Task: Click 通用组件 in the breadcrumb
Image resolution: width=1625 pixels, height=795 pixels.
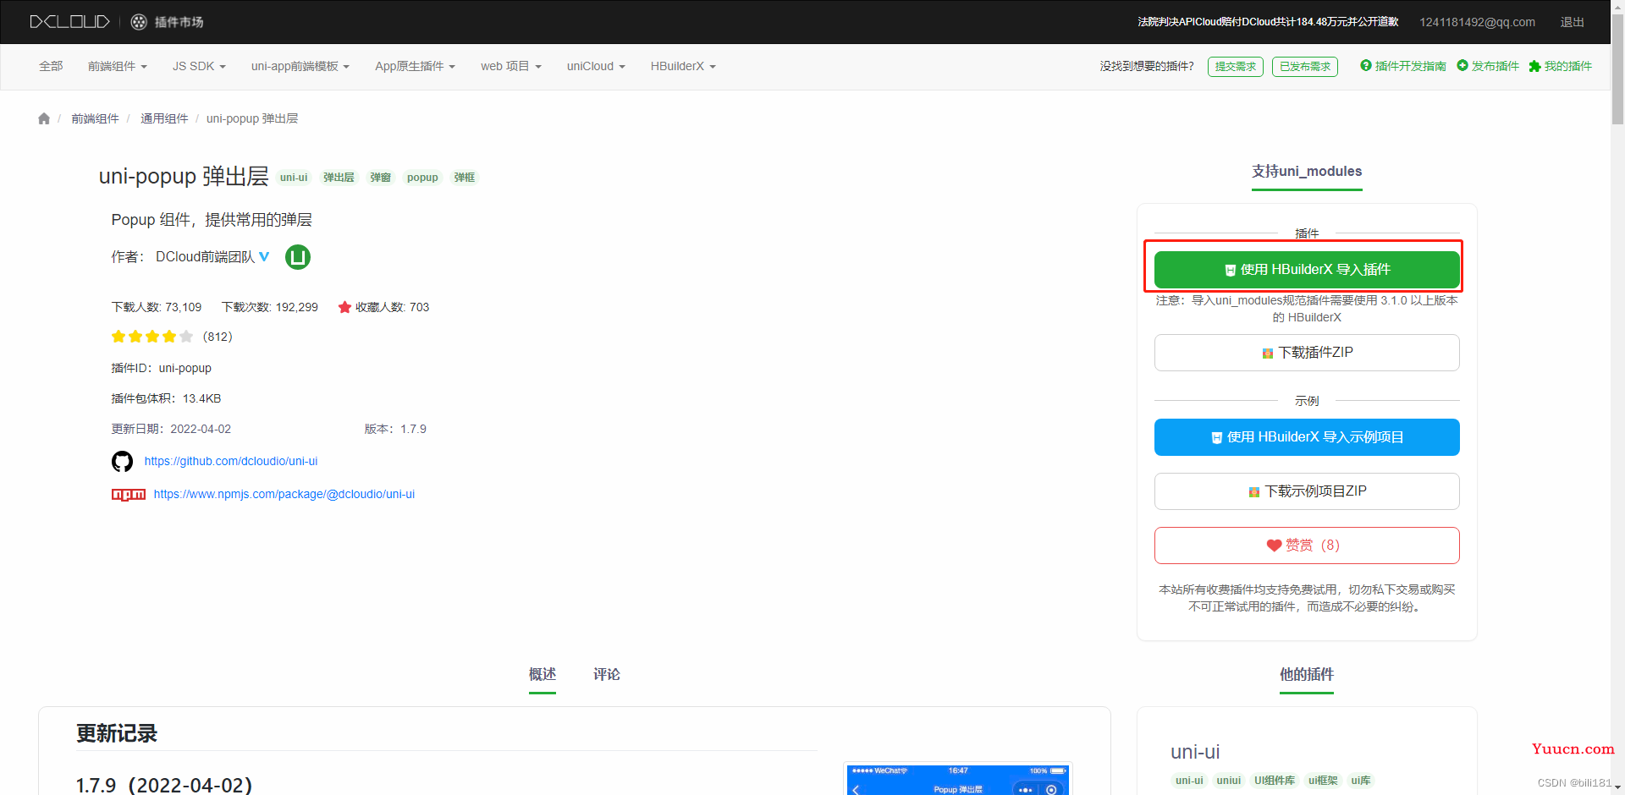Action: click(164, 118)
